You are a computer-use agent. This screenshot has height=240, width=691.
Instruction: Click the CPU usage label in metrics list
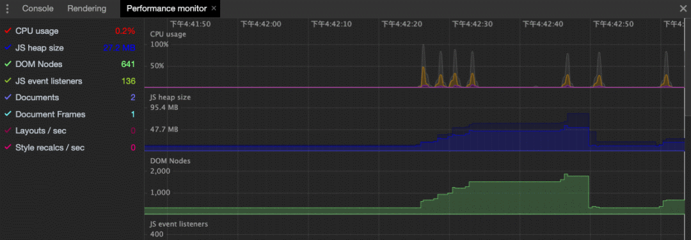pos(36,31)
